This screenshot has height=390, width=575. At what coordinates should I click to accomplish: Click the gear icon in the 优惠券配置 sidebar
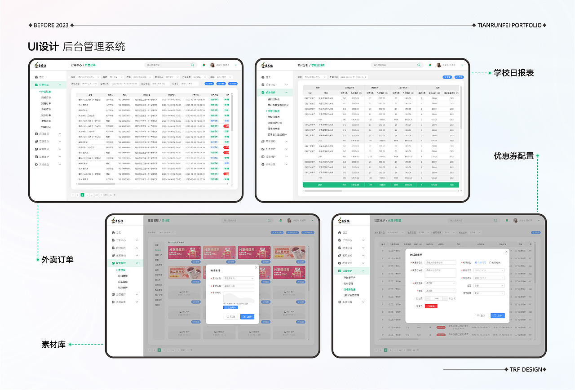pos(339,302)
